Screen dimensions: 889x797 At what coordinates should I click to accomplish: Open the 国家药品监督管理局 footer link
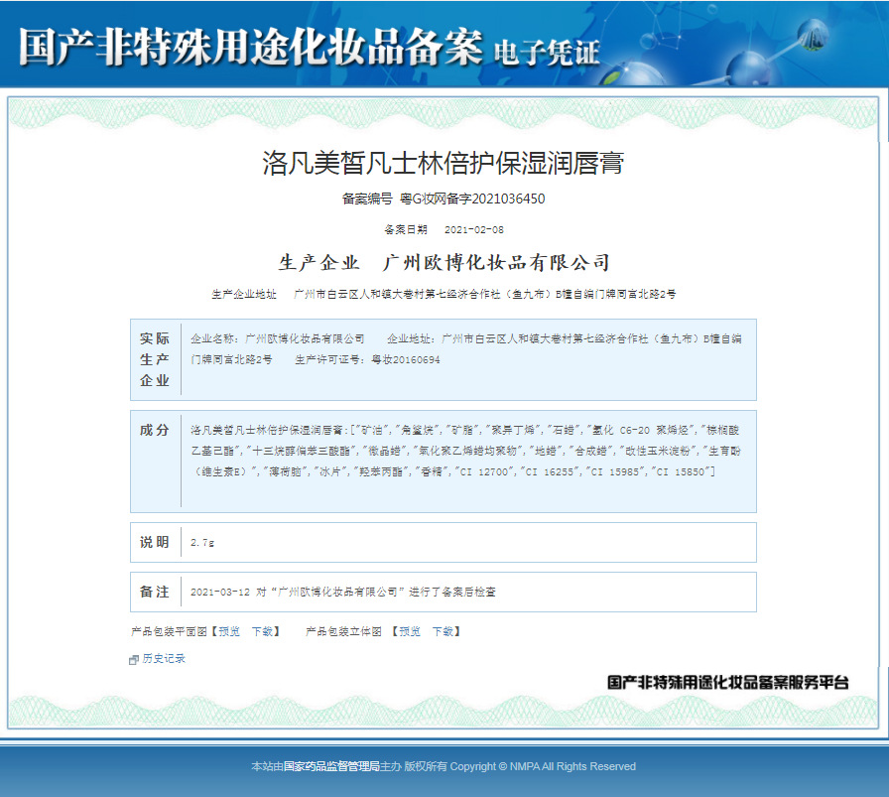331,766
